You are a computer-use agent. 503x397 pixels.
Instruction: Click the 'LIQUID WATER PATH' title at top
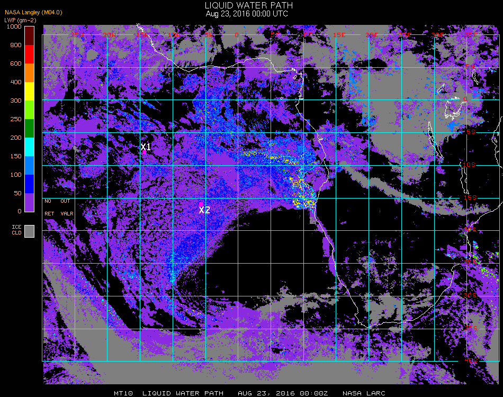coord(249,5)
